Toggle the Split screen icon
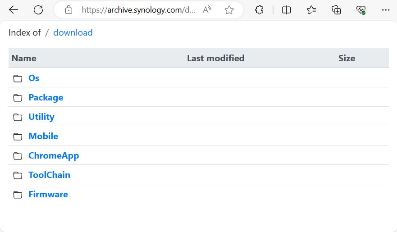The image size is (397, 232). click(x=286, y=10)
